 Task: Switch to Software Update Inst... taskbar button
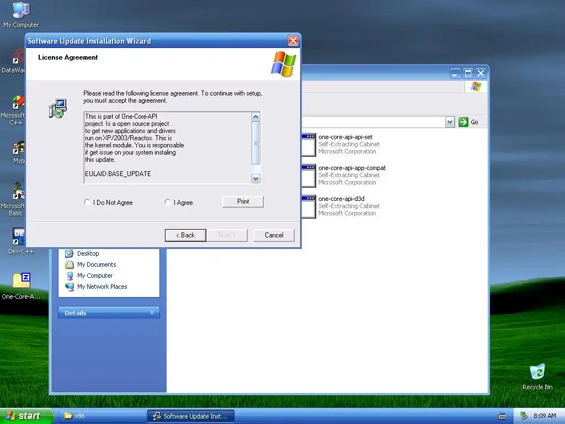pyautogui.click(x=191, y=416)
